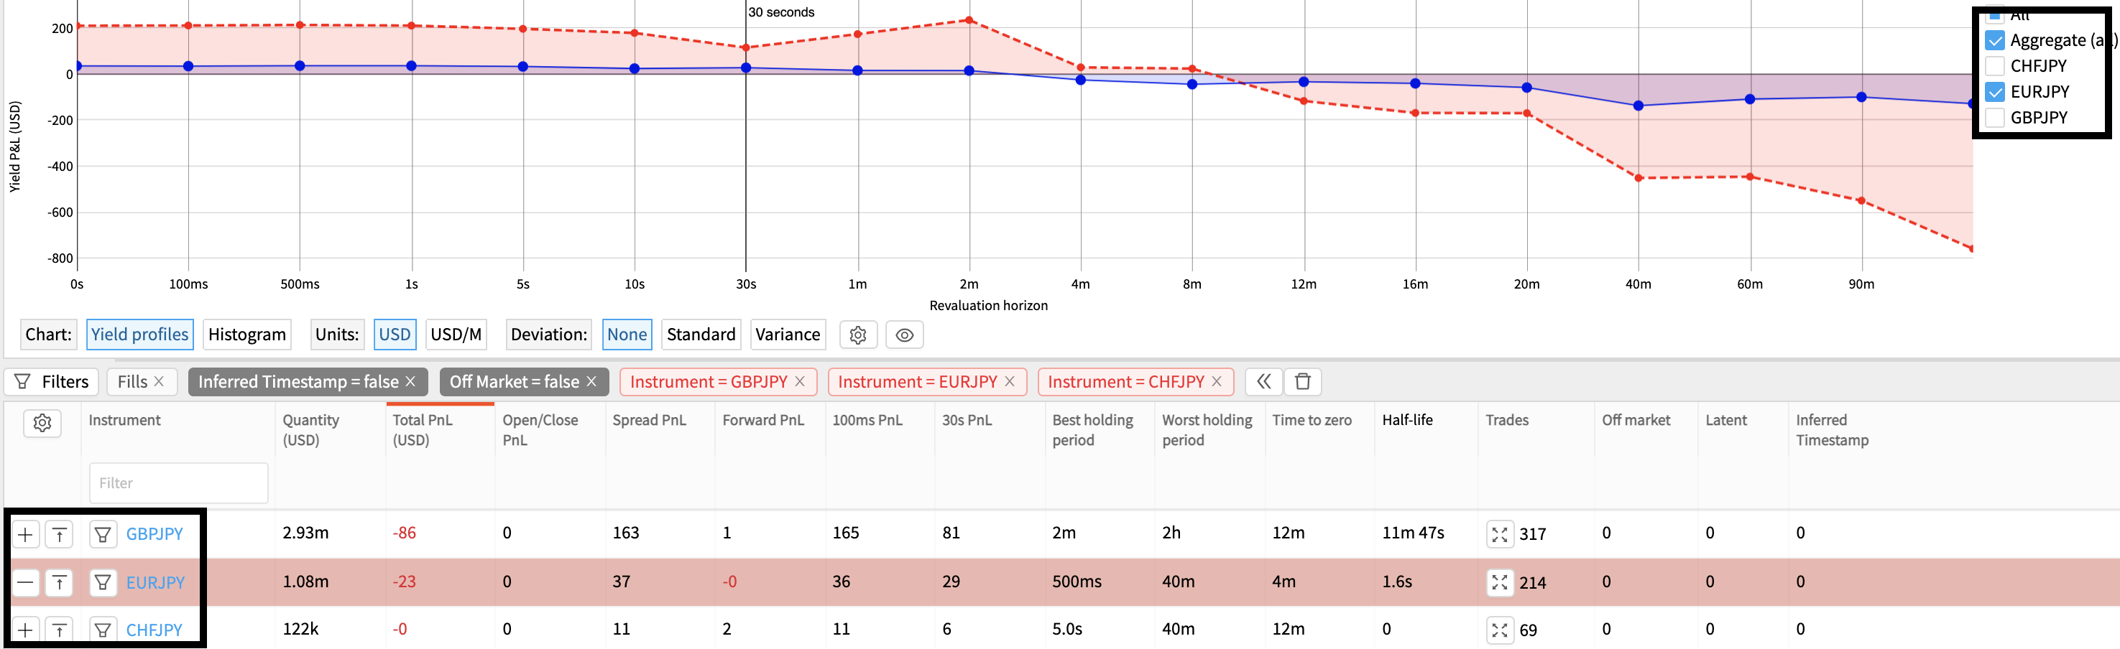Pin EURJPY row to top
The width and height of the screenshot is (2120, 649).
click(59, 583)
